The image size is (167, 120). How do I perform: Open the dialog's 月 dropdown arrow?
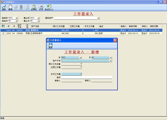click(111, 58)
